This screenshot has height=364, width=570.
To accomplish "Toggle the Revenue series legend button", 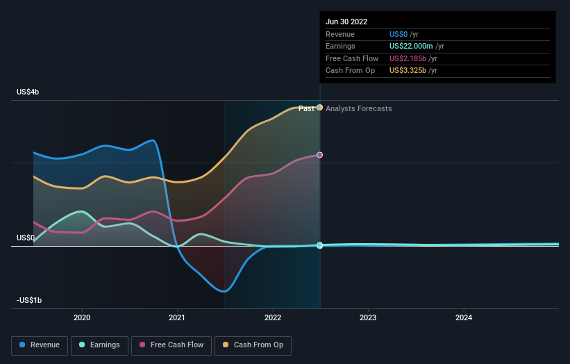I will point(40,345).
